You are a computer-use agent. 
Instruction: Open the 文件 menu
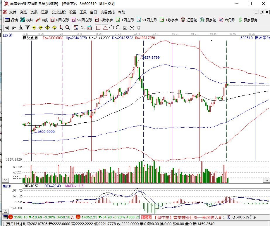(x=13, y=12)
